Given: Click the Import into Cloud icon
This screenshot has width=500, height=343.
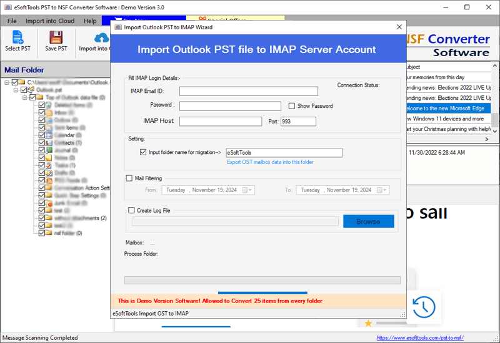Looking at the screenshot, I should 102,38.
